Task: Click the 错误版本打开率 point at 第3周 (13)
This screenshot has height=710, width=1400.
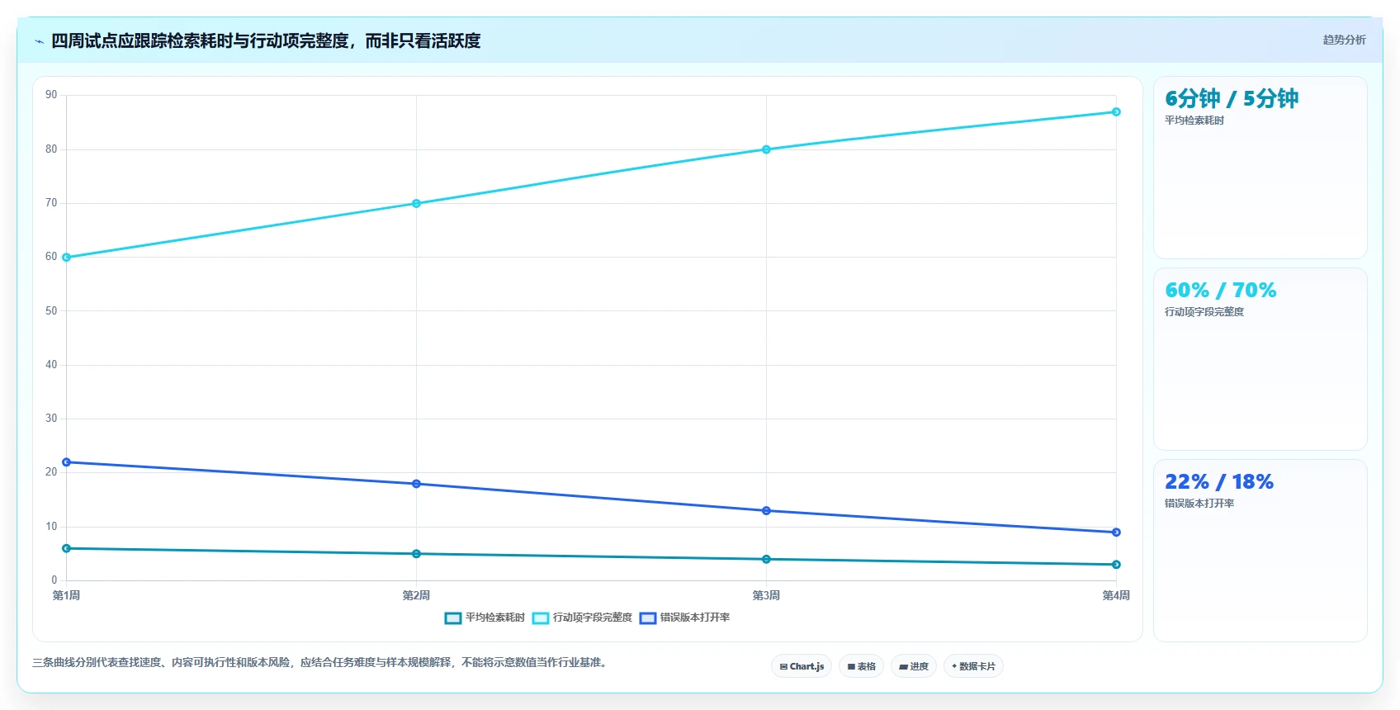Action: point(766,511)
